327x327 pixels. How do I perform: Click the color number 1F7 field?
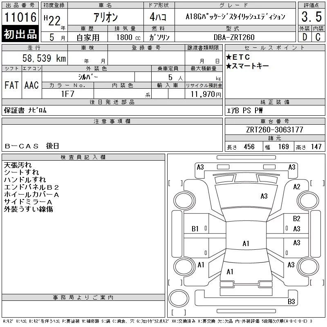(x=67, y=94)
